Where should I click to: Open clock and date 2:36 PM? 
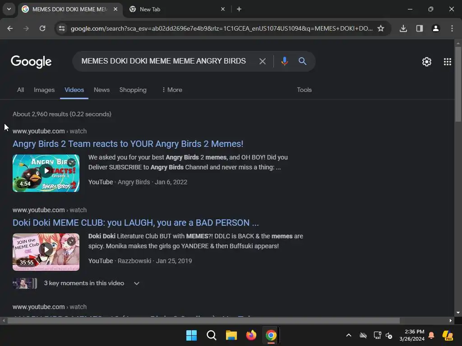coord(412,335)
